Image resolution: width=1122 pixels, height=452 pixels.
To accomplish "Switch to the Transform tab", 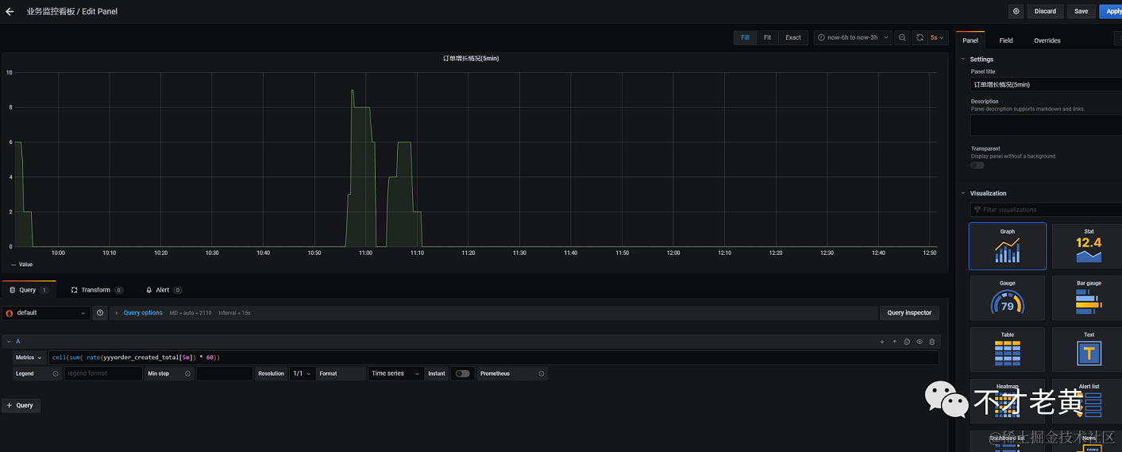I will click(x=96, y=290).
